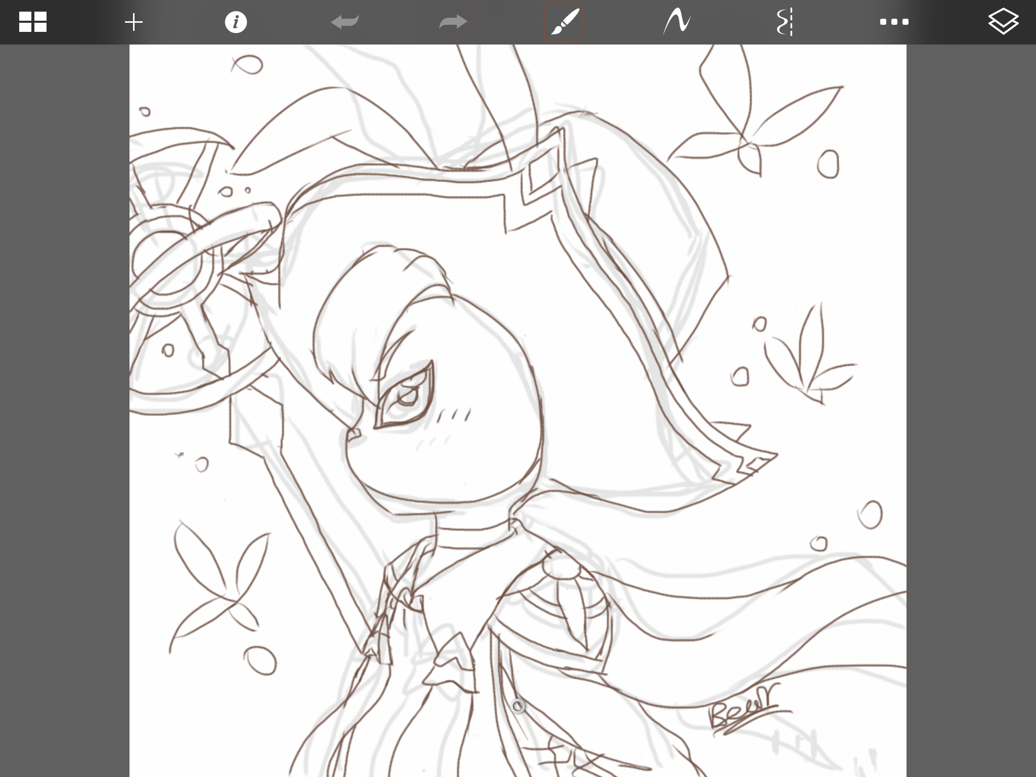
Task: Tap the gray area left of canvas
Action: tap(65, 405)
